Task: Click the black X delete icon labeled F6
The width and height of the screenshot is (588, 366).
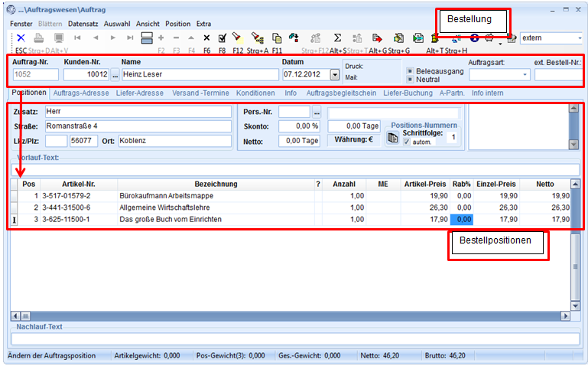Action: click(206, 38)
